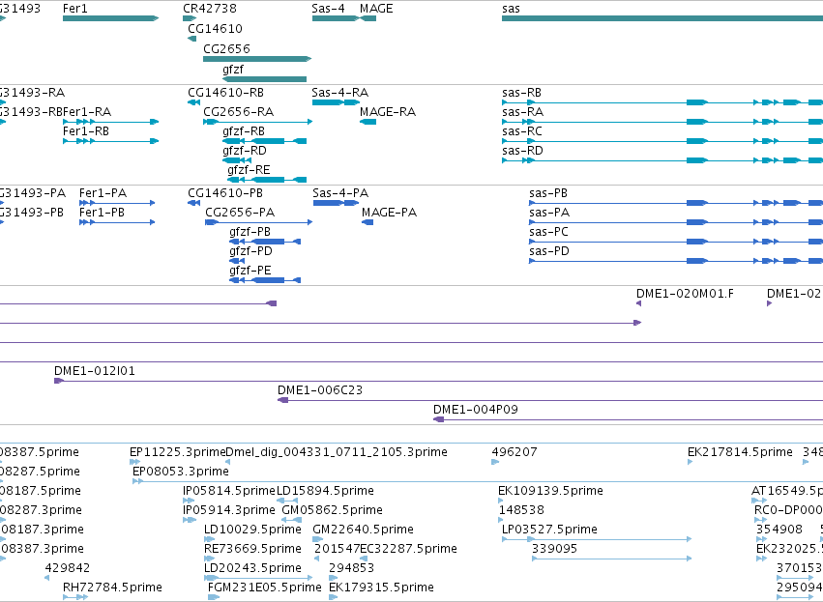823x602 pixels.
Task: Click the gfzf-PB protein label
Action: coord(250,232)
